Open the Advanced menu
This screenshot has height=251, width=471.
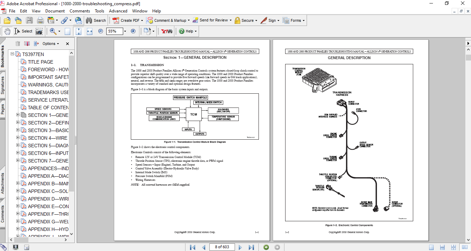tap(118, 11)
